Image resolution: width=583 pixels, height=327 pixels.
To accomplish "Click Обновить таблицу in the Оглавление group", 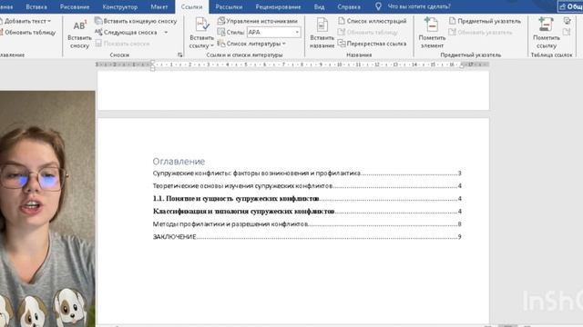I will (28, 33).
